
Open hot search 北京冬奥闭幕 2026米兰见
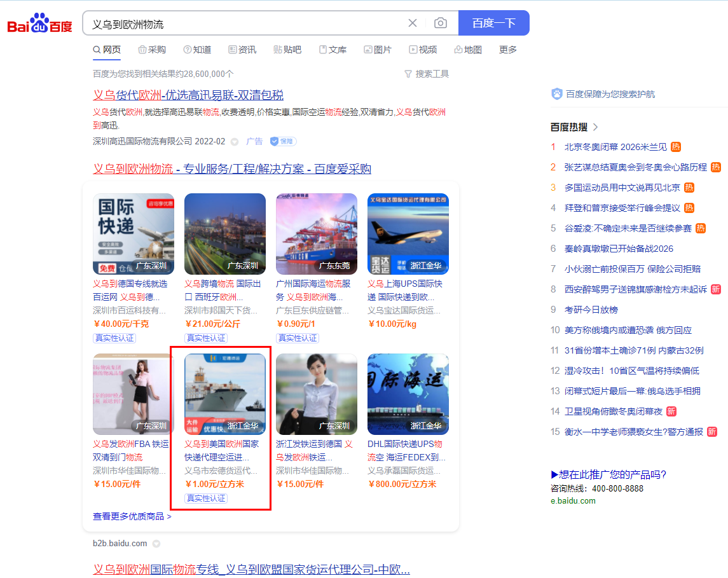[615, 147]
